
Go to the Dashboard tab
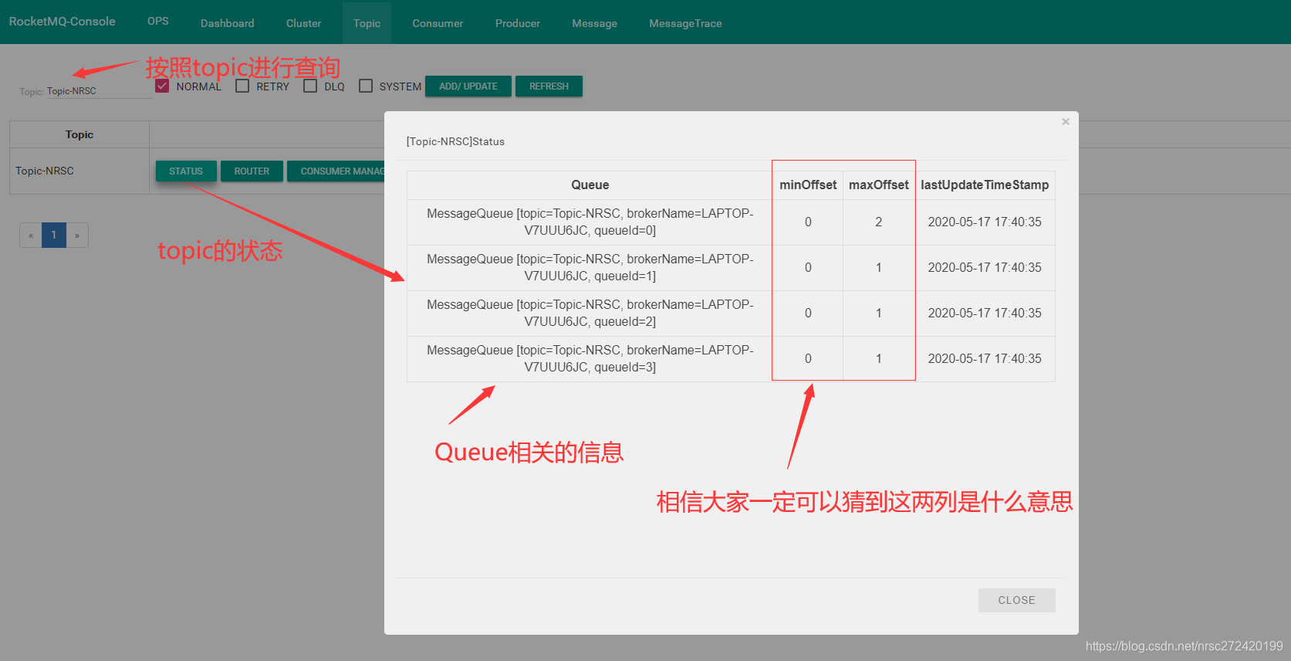pos(227,23)
